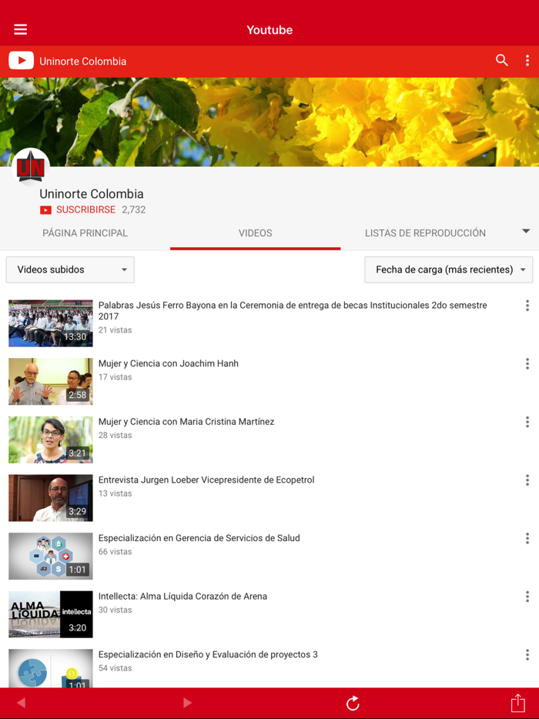Screen dimensions: 539x719
Task: Switch to the PÁGINA PRINCIPAL tab
Action: [x=85, y=233]
